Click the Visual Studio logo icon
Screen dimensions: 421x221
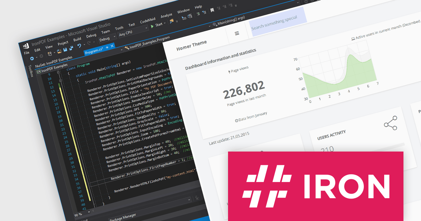click(x=26, y=46)
